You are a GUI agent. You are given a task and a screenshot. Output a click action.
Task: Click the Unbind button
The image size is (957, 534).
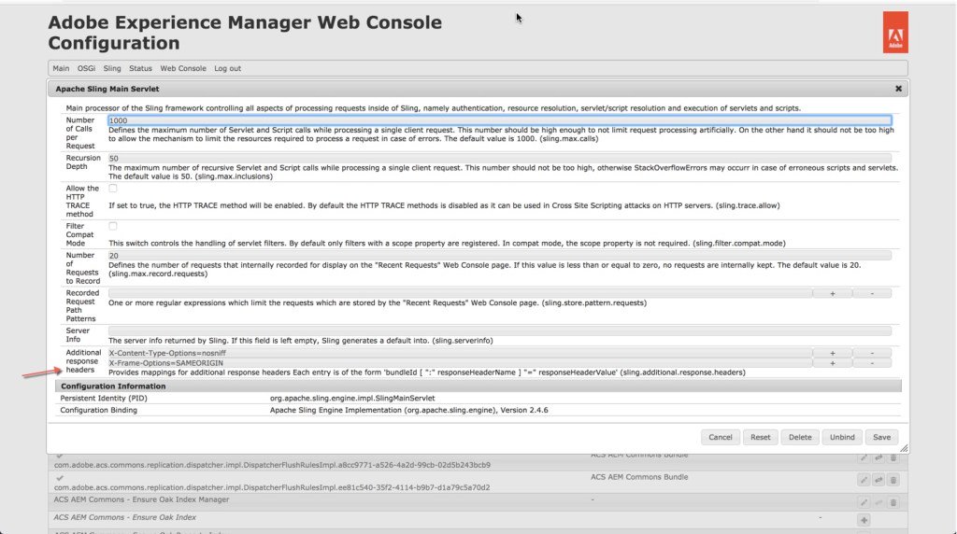(842, 437)
